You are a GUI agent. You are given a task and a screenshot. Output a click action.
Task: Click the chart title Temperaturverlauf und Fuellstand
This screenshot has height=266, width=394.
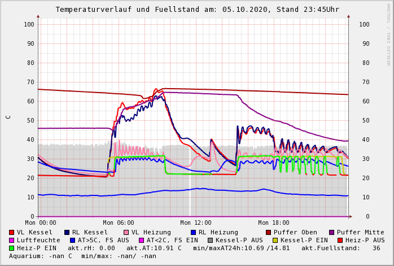tap(197, 10)
